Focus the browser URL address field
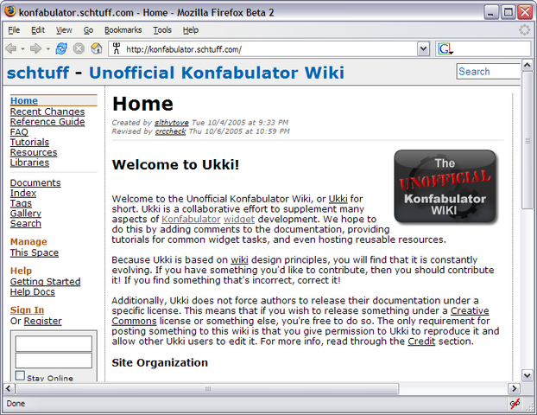Viewport: 537px width, 415px height. click(270, 49)
